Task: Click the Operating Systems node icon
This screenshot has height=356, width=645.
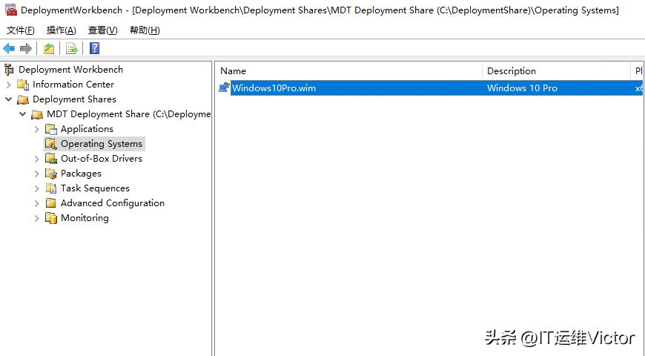Action: [51, 144]
